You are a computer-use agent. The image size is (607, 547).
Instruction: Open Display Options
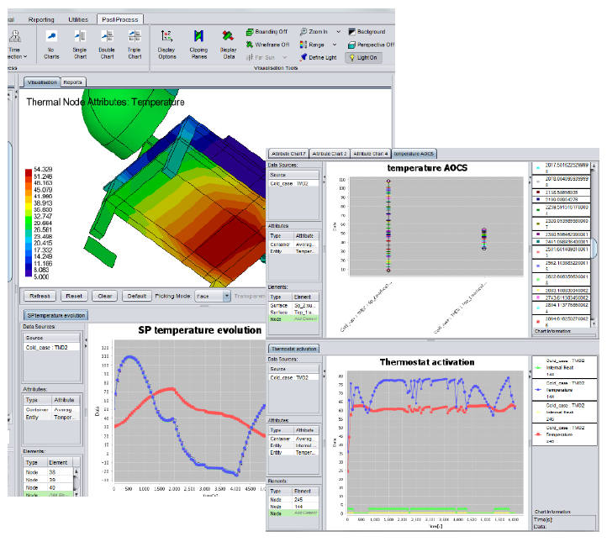tap(166, 44)
